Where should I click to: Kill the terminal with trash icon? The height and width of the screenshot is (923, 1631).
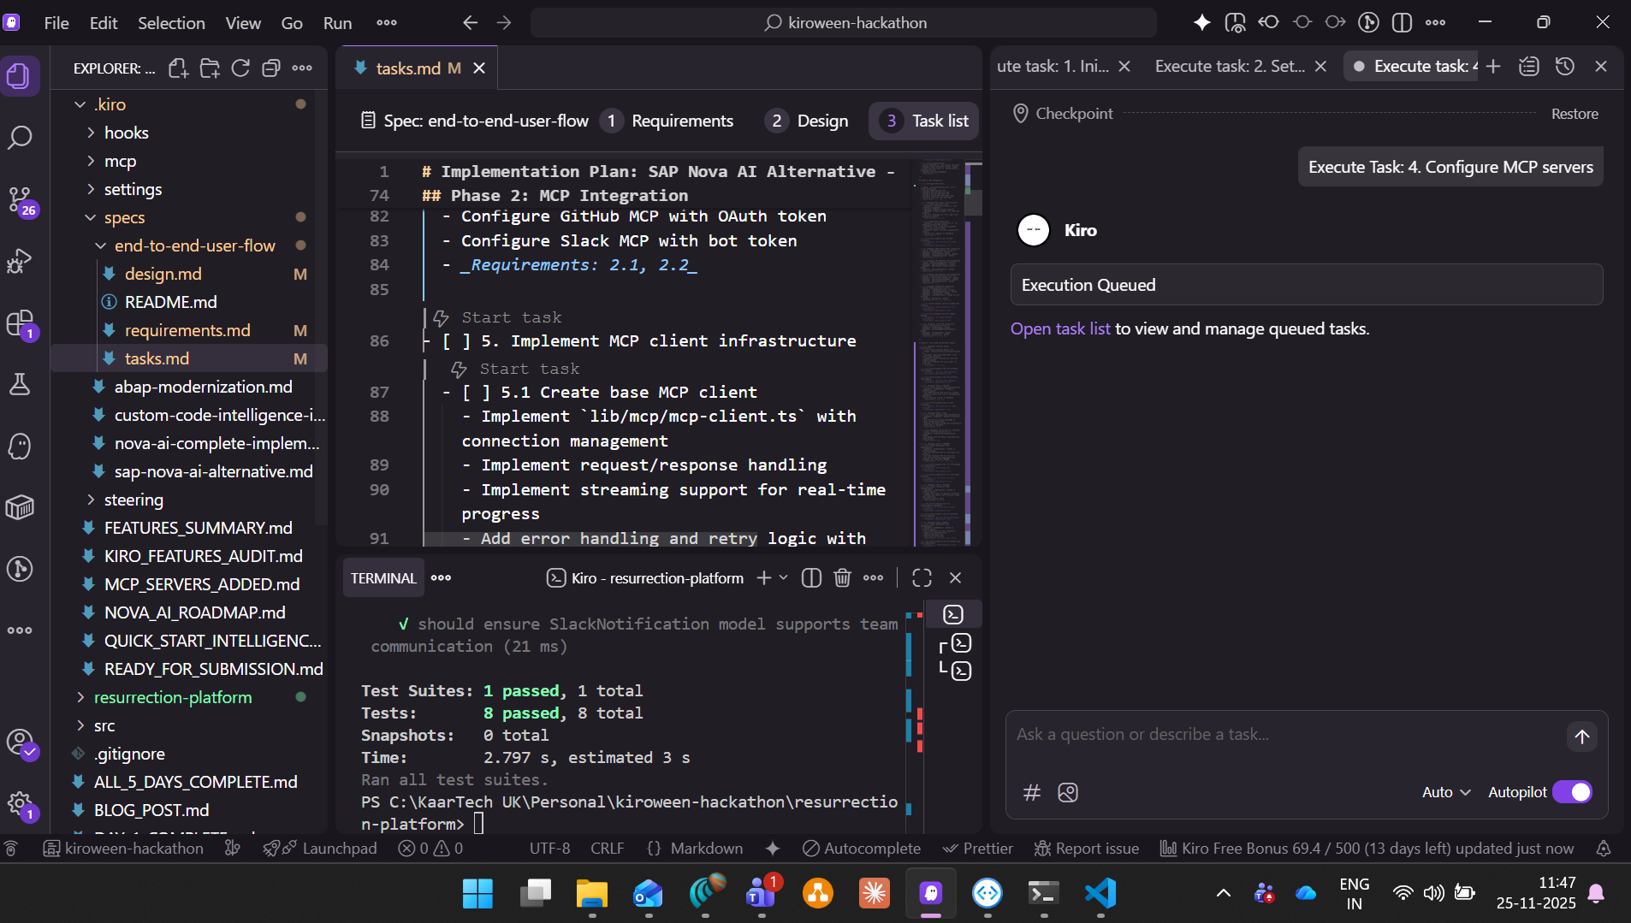[843, 578]
